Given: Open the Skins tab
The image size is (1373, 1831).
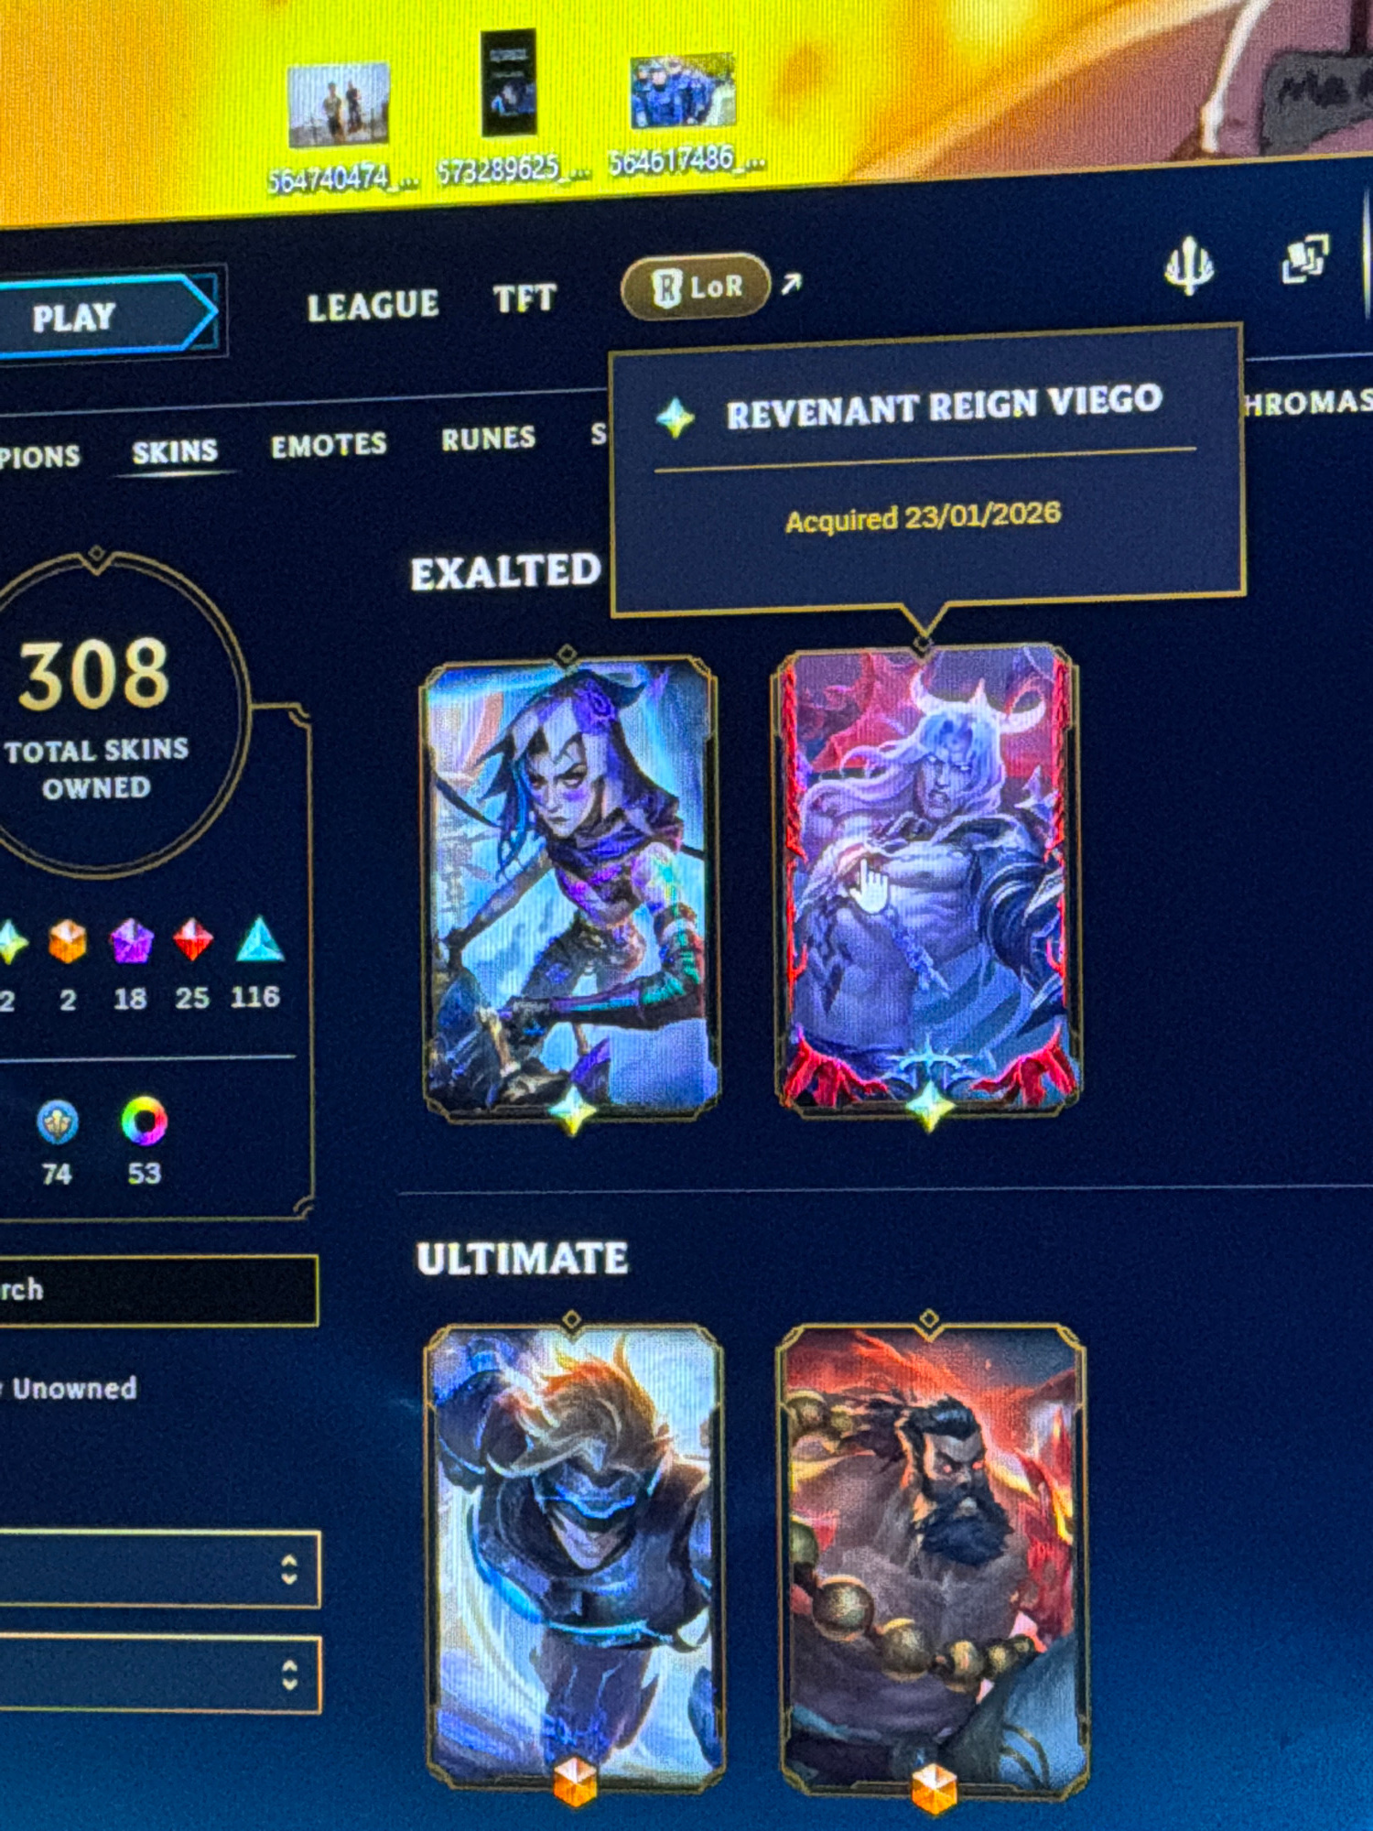Looking at the screenshot, I should coord(175,451).
